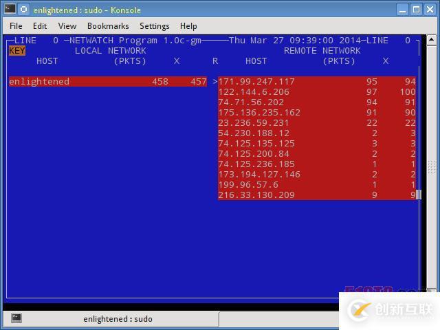Select remote host 74.125.200.84
Image resolution: width=440 pixels, height=330 pixels.
(317, 154)
